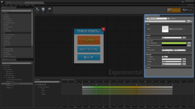Click the Text input field under Content
The image size is (195, 109).
[171, 38]
